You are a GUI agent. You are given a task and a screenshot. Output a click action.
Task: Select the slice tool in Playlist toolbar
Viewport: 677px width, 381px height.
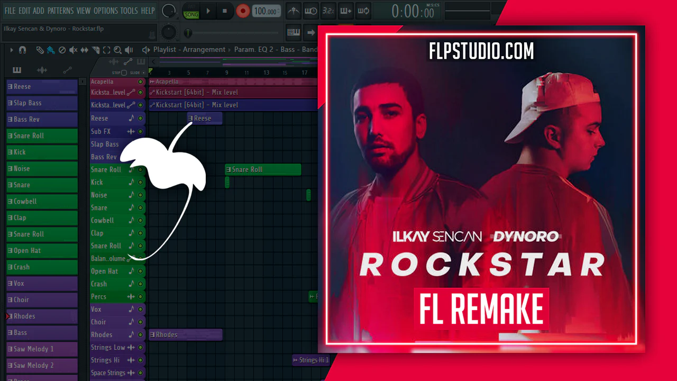coord(96,50)
